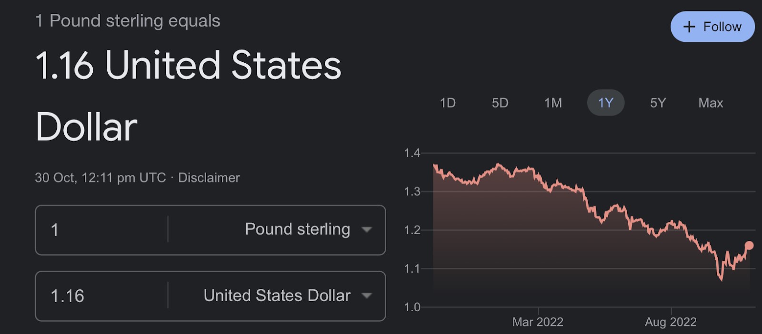
Task: Show the Max history range
Action: point(711,103)
